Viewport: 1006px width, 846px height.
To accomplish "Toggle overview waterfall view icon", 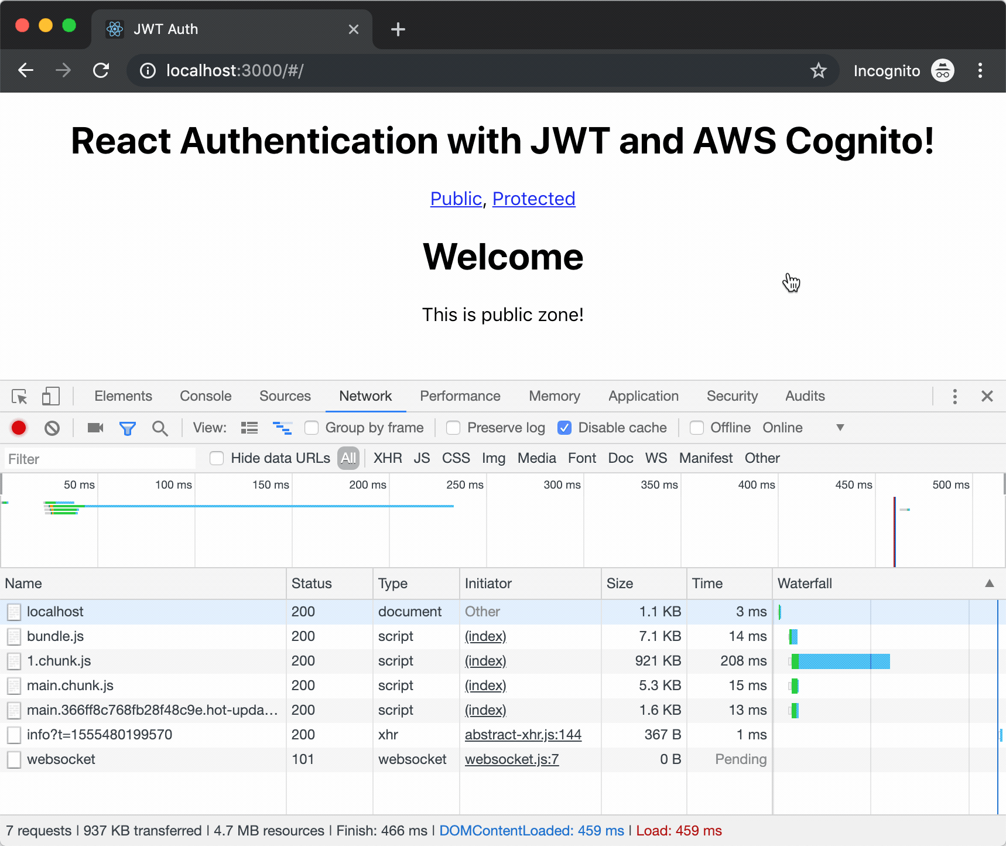I will 282,428.
